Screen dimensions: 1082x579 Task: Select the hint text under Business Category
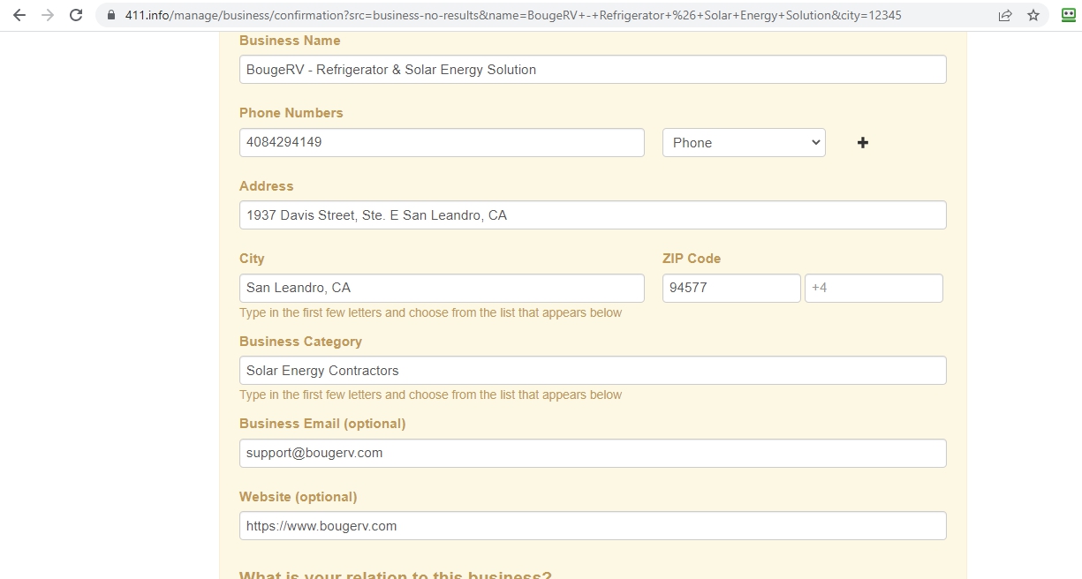click(430, 395)
